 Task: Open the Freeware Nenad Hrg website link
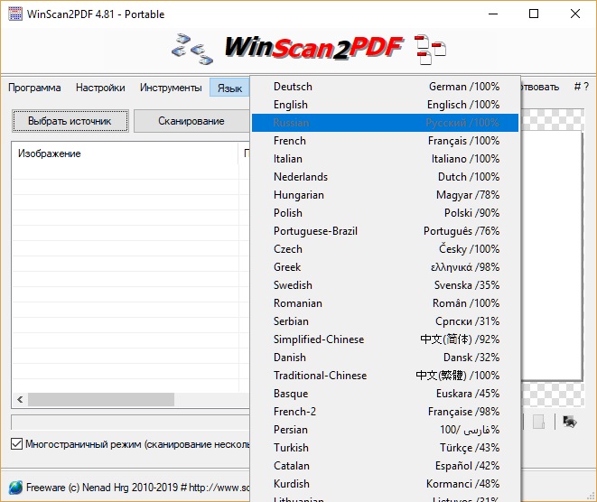tap(137, 488)
